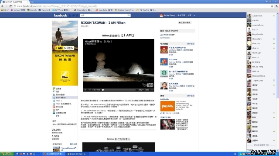
Task: Open the Facebook bookmark
Action: (44, 10)
